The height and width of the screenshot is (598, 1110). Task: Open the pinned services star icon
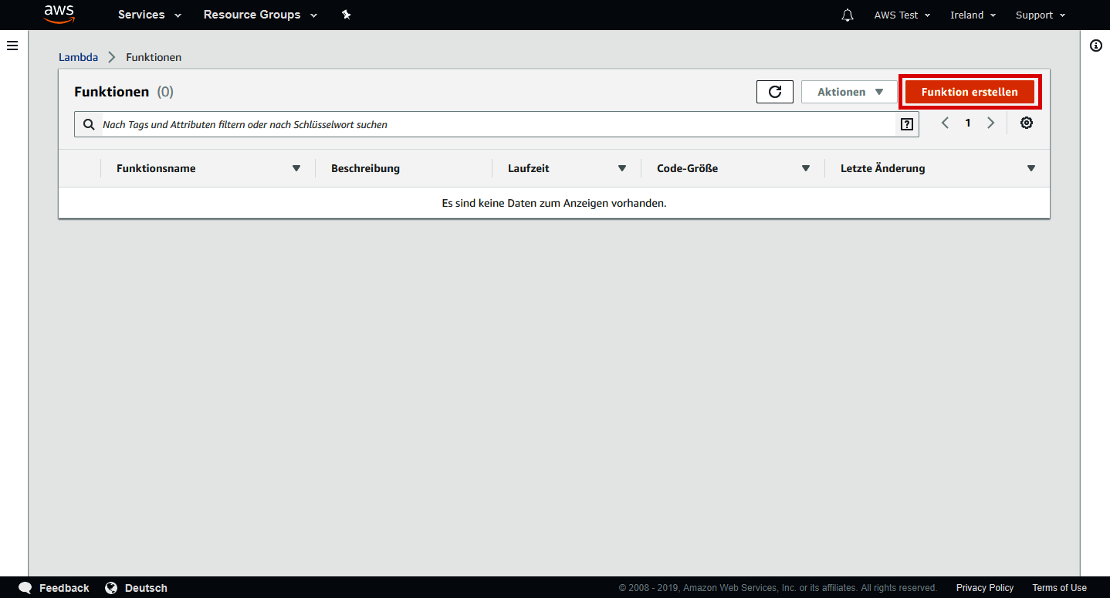click(346, 14)
